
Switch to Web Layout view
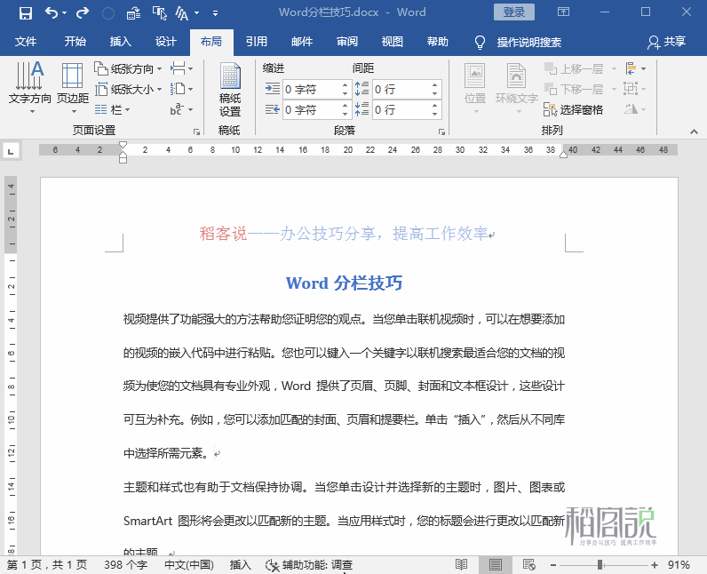coord(528,564)
